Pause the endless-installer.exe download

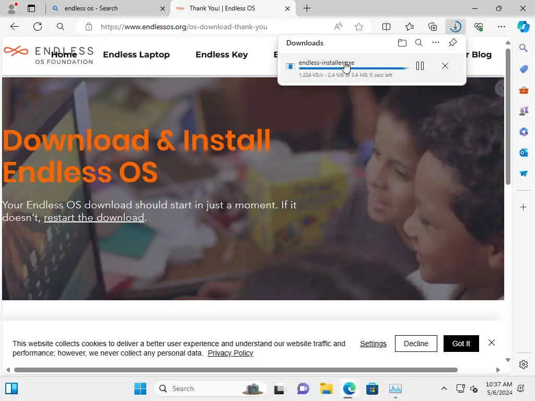(x=420, y=66)
